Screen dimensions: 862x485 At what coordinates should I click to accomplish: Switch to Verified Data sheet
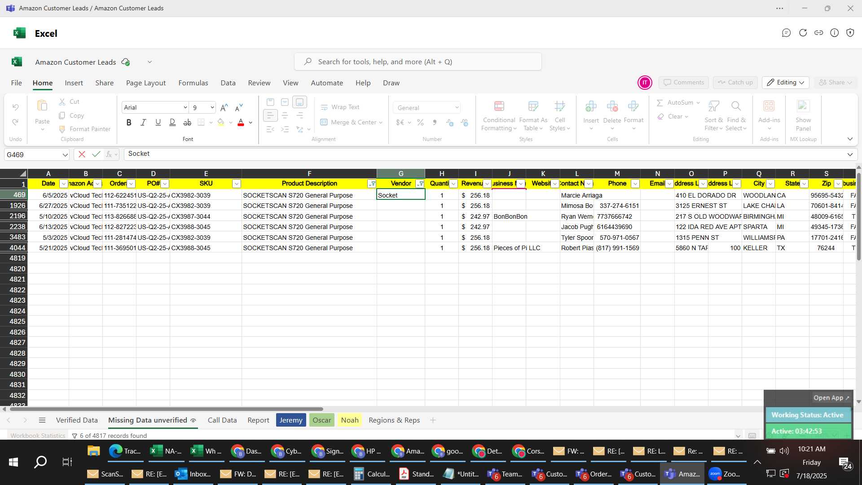(77, 420)
